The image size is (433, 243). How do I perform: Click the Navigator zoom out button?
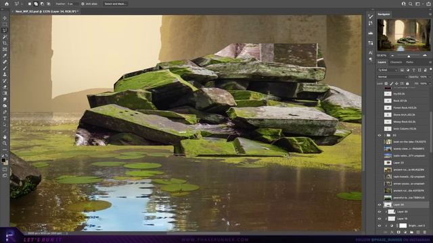click(392, 55)
